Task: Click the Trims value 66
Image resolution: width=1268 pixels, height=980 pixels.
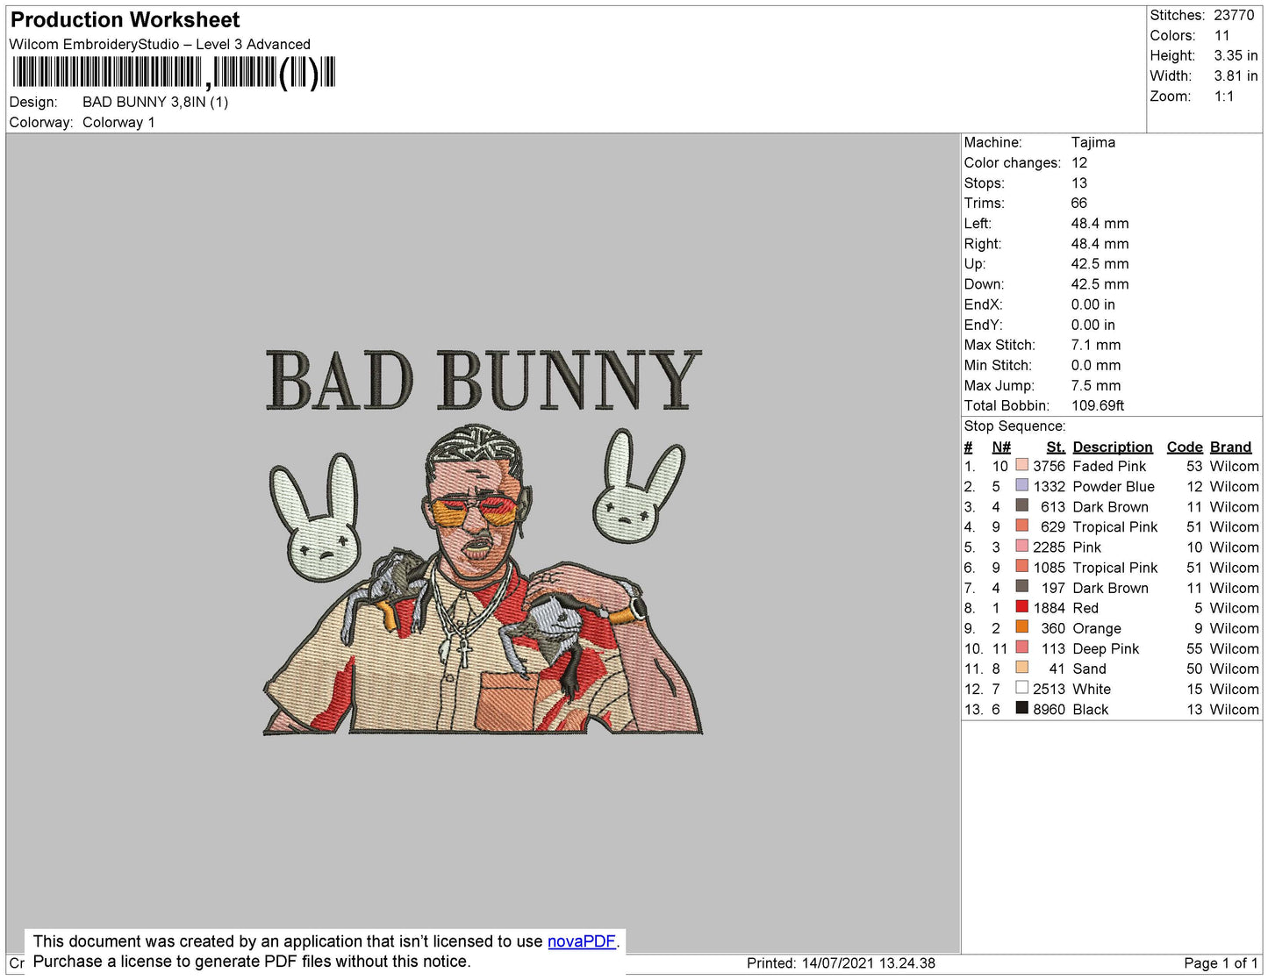Action: pyautogui.click(x=1079, y=203)
